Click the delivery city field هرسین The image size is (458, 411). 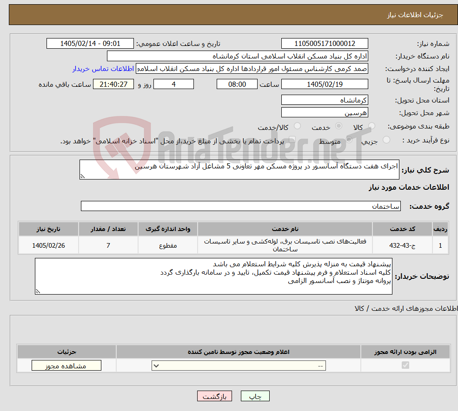(325, 113)
